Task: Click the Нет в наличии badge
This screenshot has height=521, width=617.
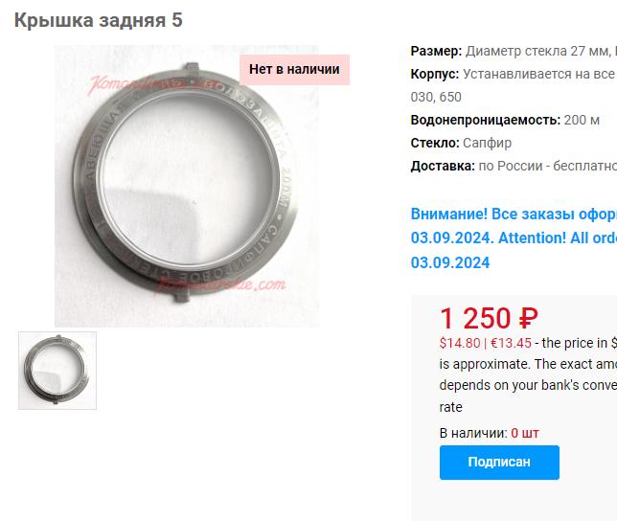Action: coord(294,70)
